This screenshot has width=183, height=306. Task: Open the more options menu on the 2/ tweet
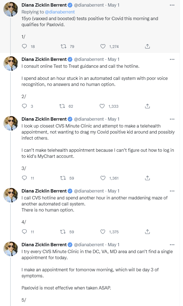172,59
